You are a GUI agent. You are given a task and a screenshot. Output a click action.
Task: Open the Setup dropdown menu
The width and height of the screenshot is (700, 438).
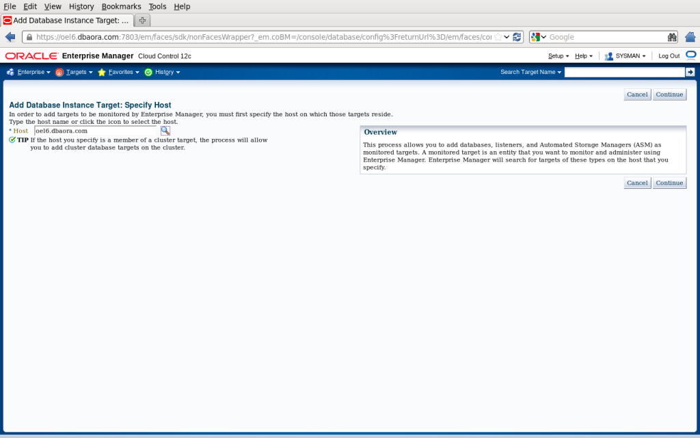pyautogui.click(x=558, y=56)
